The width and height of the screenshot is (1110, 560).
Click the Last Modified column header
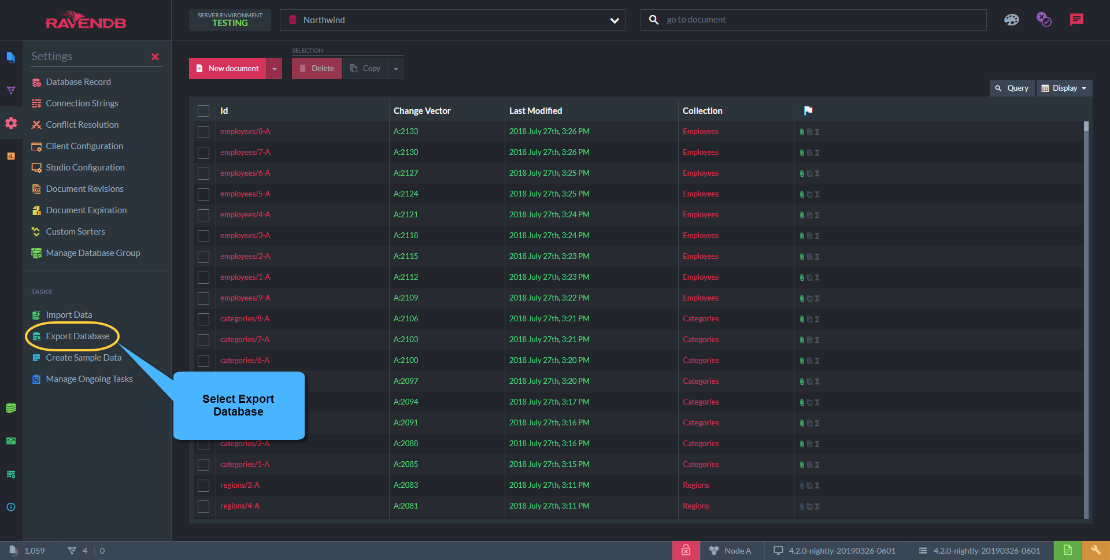coord(535,111)
